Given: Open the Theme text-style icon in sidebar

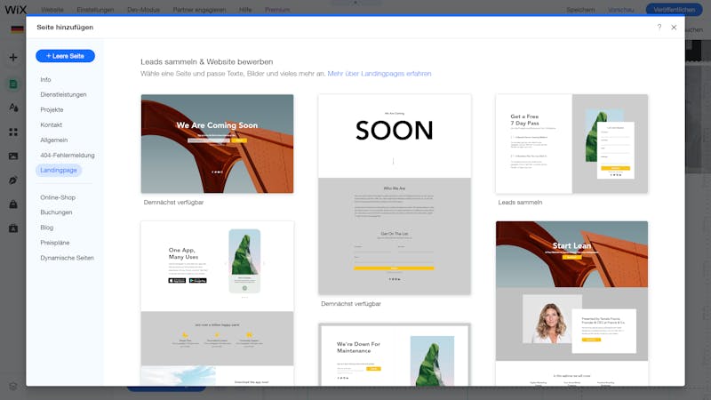Looking at the screenshot, I should click(x=13, y=108).
